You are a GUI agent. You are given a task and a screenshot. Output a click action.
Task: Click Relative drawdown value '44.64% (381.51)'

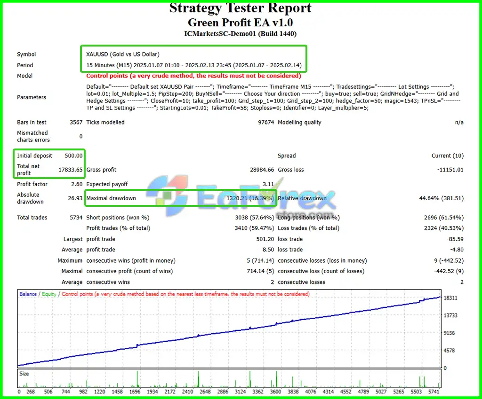click(442, 198)
